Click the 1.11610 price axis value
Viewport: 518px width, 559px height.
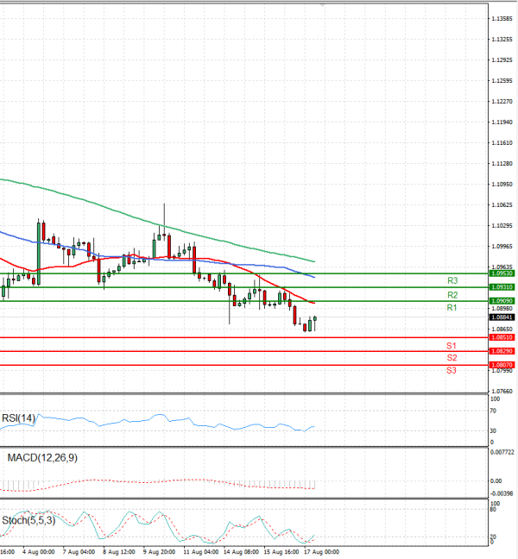pyautogui.click(x=502, y=143)
